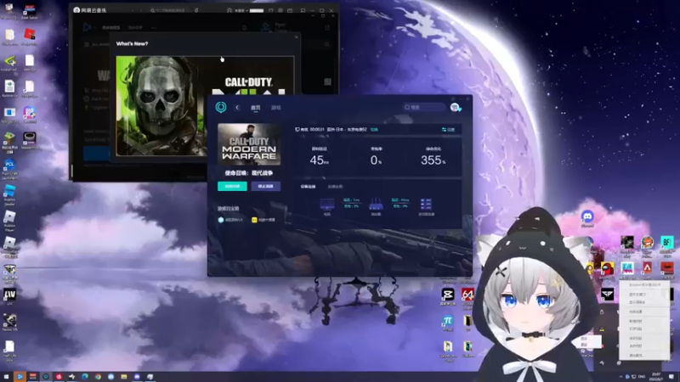Close the What's New? dialog
Screen dimensions: 680x382
296,37
